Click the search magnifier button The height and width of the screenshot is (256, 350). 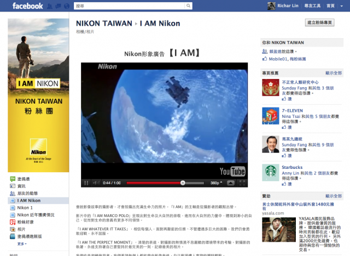[x=188, y=6]
